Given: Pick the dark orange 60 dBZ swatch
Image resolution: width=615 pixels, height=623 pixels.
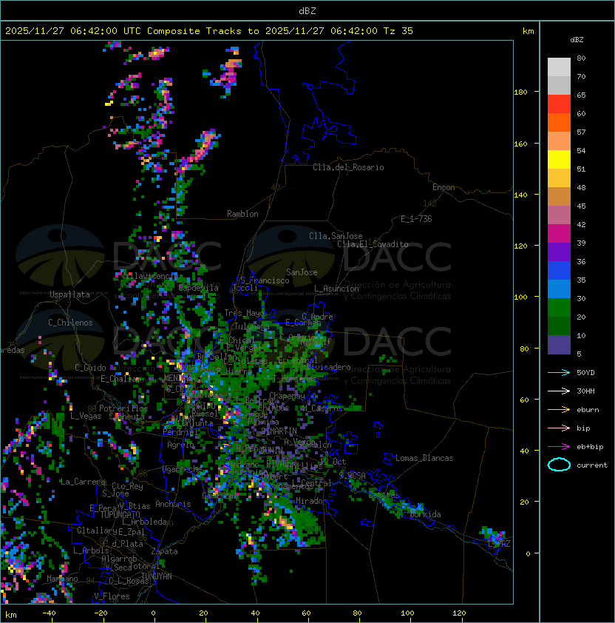Looking at the screenshot, I should point(559,122).
